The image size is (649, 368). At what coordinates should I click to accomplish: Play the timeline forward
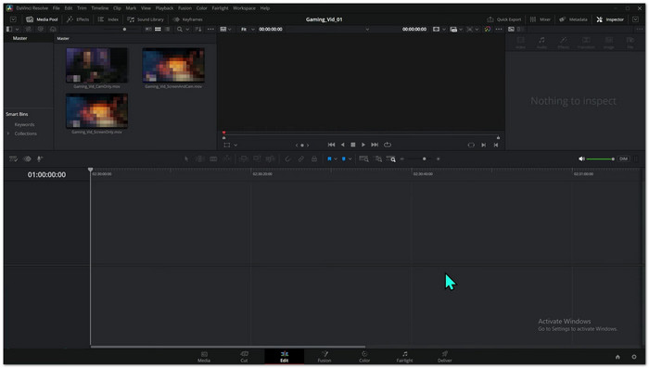point(363,145)
